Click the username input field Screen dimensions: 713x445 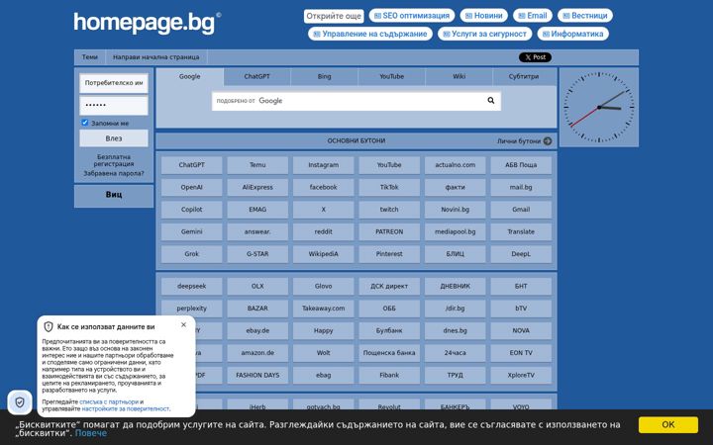(x=114, y=83)
